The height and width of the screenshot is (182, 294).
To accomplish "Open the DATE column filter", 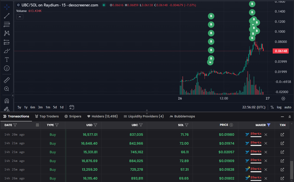I will 15,125.
